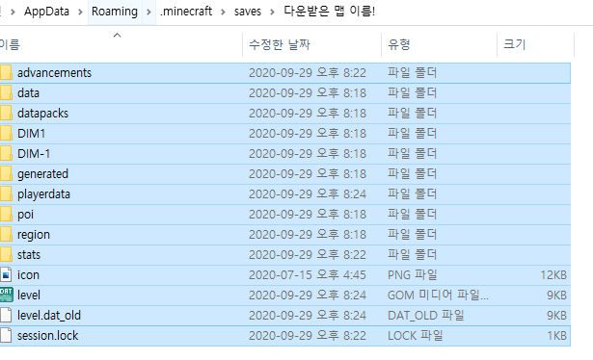Click the DAT_OLD 파일 type cell
Screen dimensions: 593x360
(426, 316)
